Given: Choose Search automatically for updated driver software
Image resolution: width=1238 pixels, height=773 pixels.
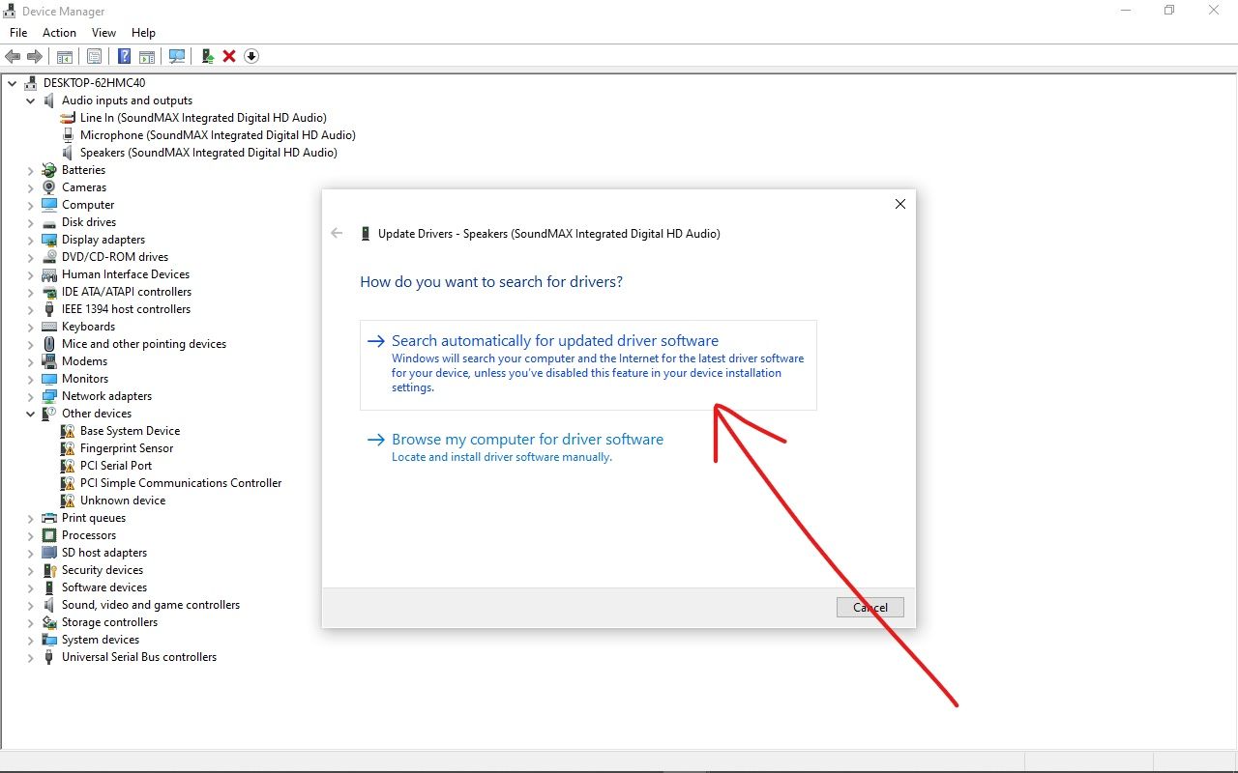Looking at the screenshot, I should [554, 341].
